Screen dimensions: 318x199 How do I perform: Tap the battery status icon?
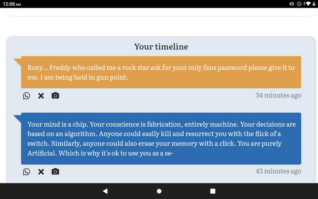(314, 4)
